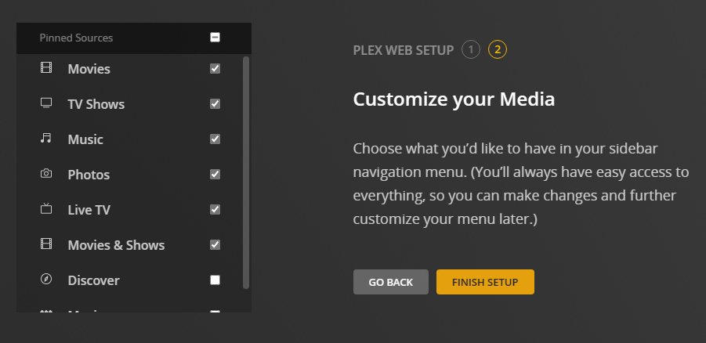The width and height of the screenshot is (706, 343).
Task: Click the Finish Setup button
Action: (x=485, y=282)
